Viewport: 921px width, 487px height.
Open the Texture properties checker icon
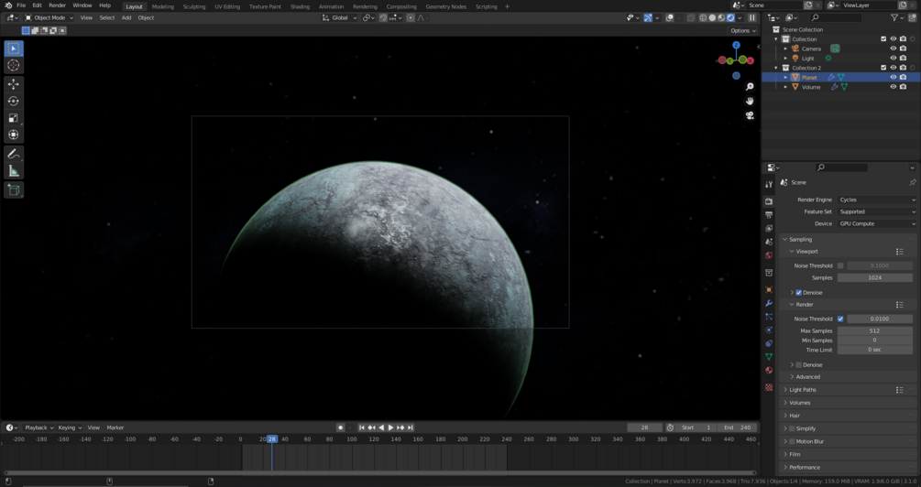(x=769, y=387)
